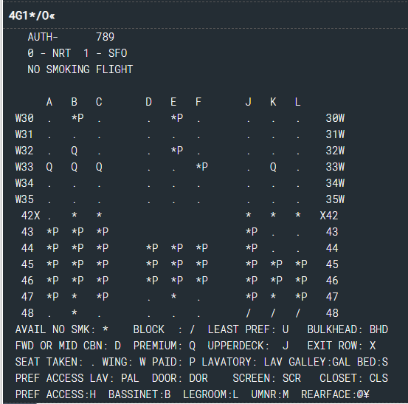This screenshot has height=404, width=408.
Task: Select exit row seat 42L
Action: (x=298, y=216)
